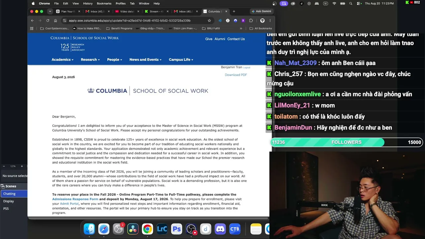Open the tab search dropdown arrow
This screenshot has height=239, width=425.
point(50,11)
